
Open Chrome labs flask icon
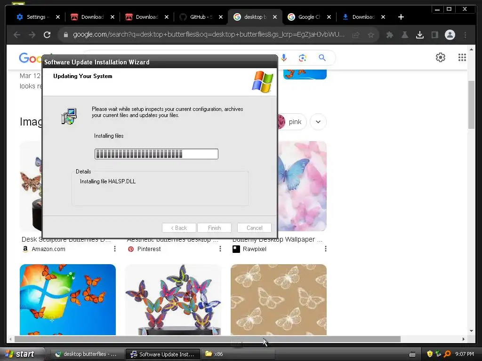click(x=405, y=35)
